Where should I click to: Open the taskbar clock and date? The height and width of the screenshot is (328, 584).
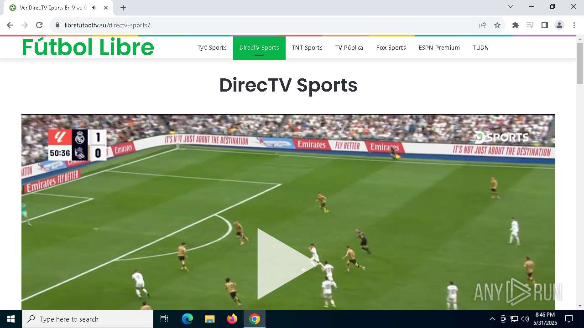coord(545,319)
